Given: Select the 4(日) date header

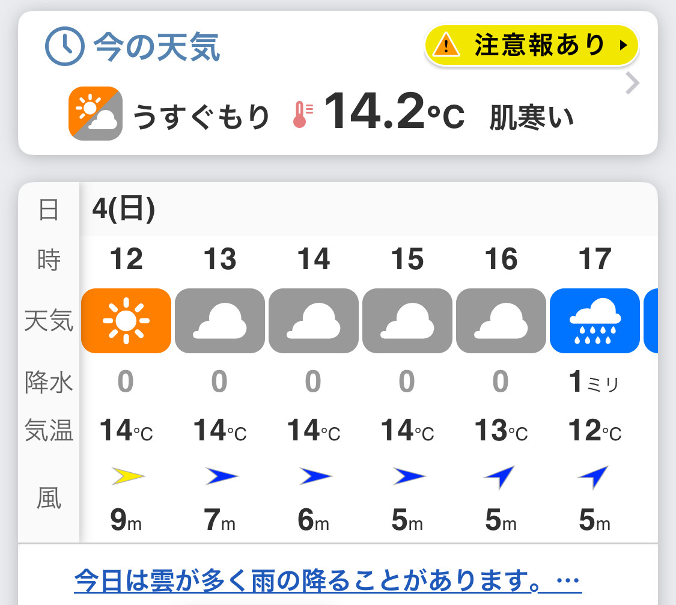Looking at the screenshot, I should pos(124,209).
